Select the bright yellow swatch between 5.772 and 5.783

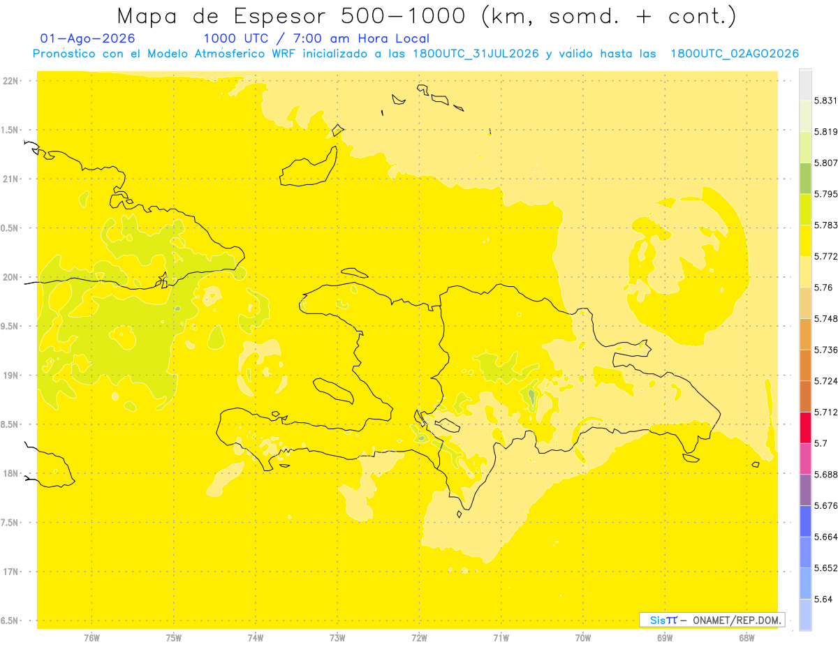[805, 241]
